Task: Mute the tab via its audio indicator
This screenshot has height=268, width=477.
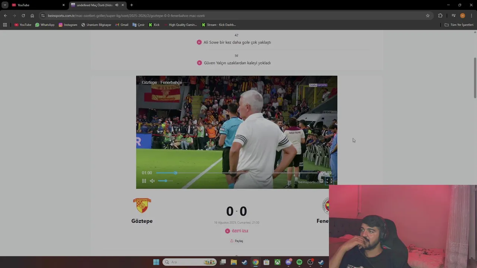Action: point(117,5)
